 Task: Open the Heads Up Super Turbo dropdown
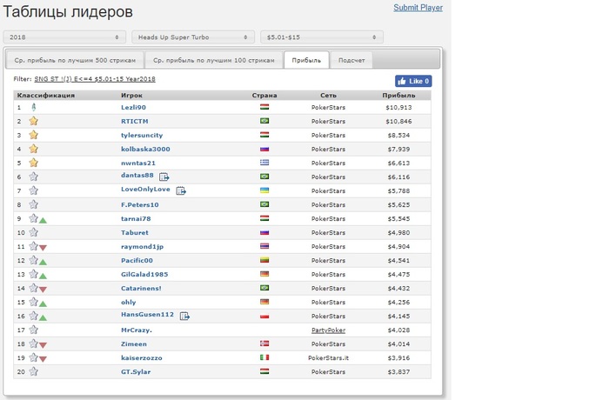(193, 37)
